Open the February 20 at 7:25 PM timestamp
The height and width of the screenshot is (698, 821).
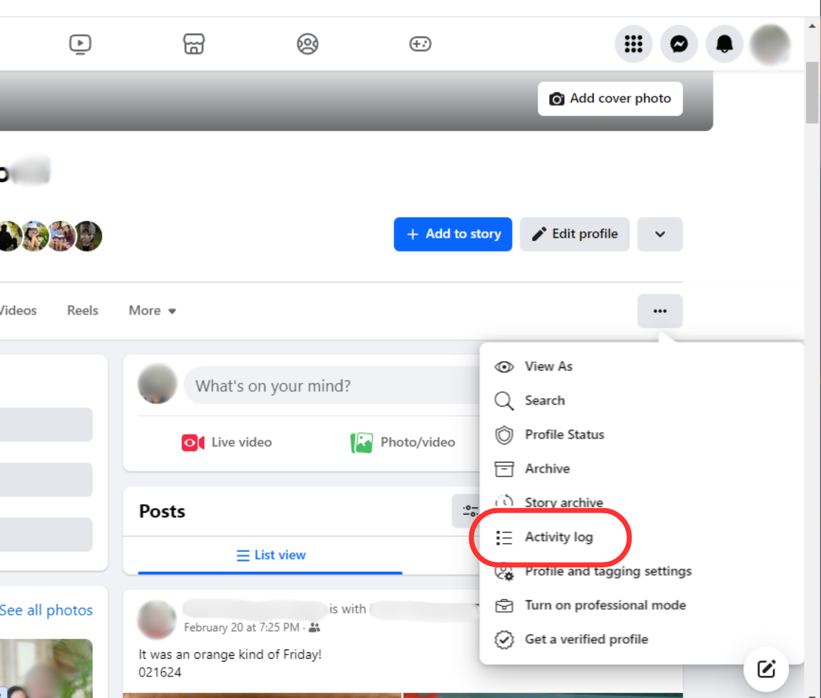[242, 628]
